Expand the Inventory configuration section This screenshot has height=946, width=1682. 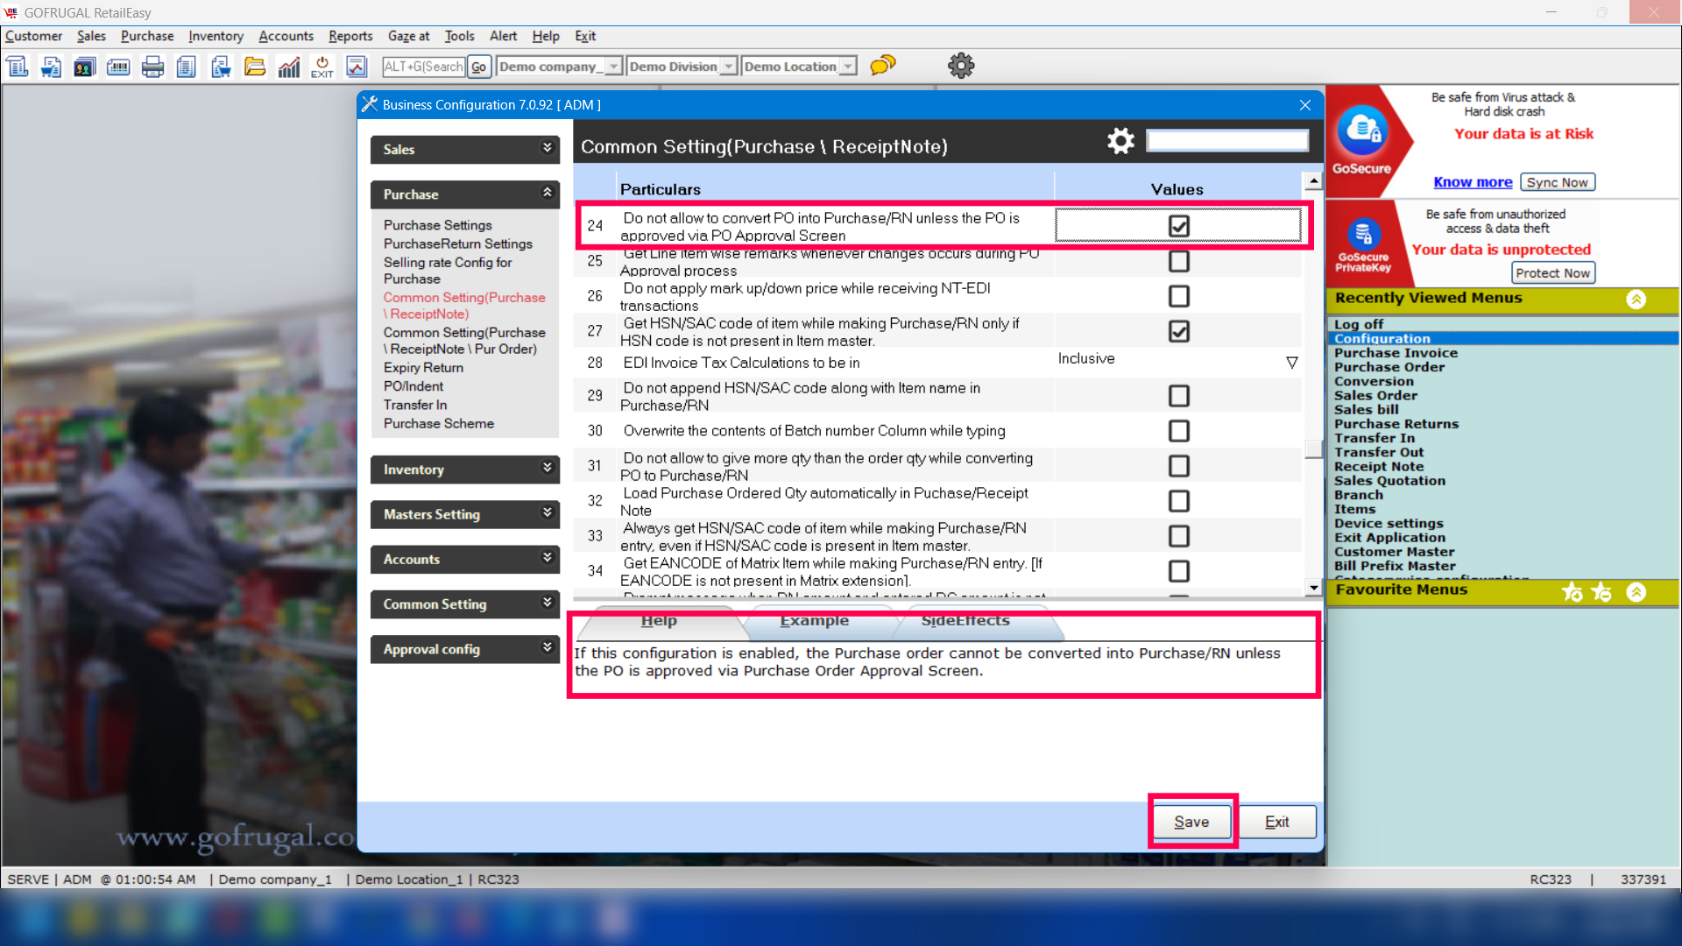point(464,469)
